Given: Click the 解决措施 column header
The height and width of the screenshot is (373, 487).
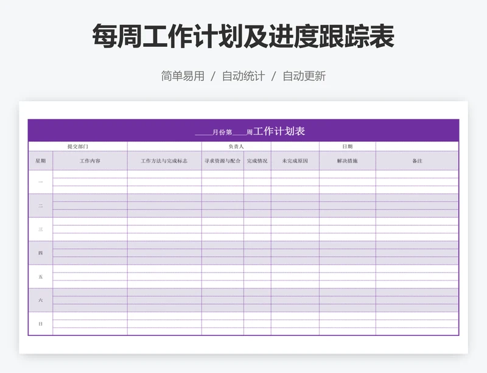Looking at the screenshot, I should point(347,161).
